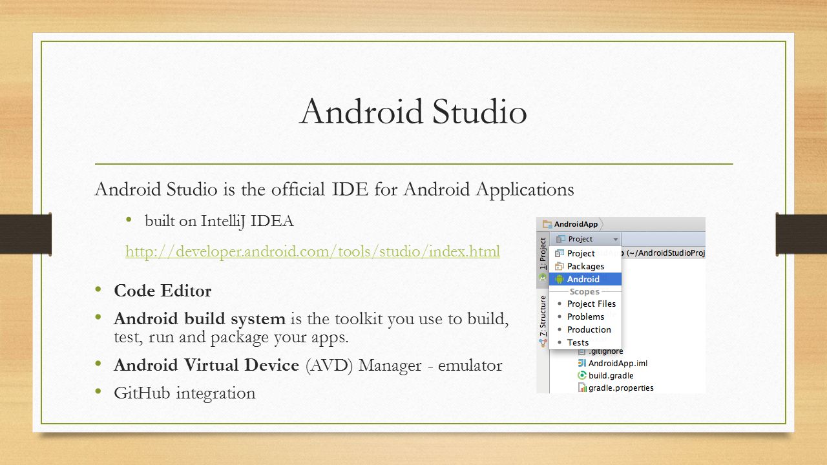827x465 pixels.
Task: Click the 'built on IntelliJ IDEA' bullet
Action: 220,221
